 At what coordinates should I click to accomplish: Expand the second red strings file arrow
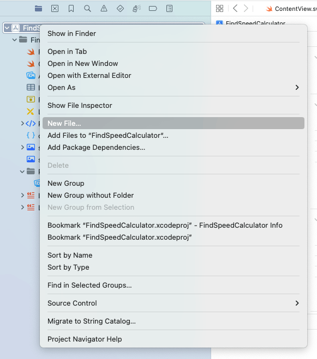point(22,207)
